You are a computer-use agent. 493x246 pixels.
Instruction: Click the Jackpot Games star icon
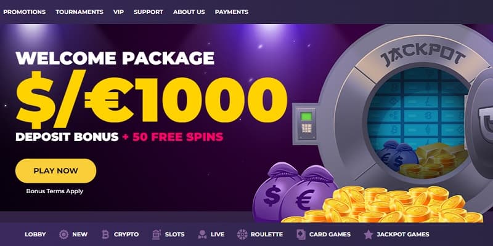coord(368,234)
